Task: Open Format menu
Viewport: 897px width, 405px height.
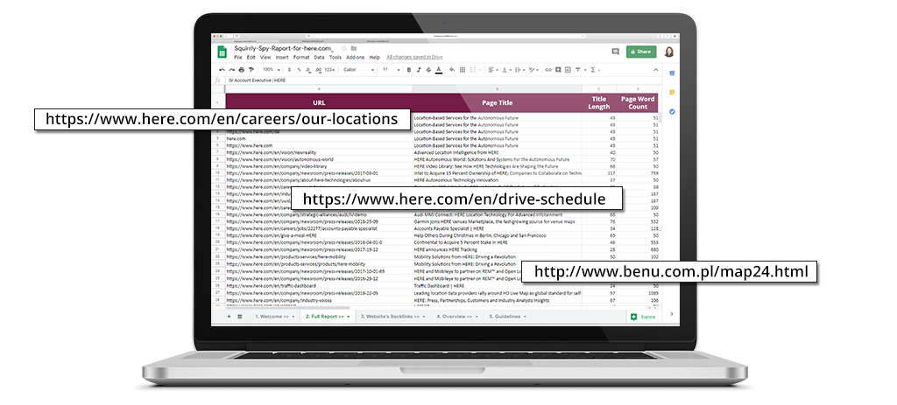Action: pyautogui.click(x=301, y=58)
